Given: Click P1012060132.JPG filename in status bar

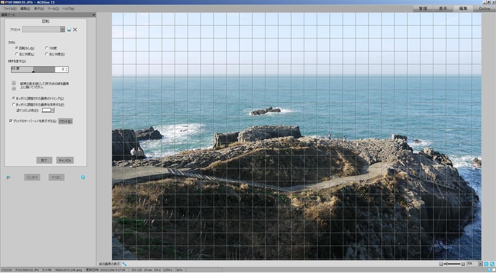Looking at the screenshot, I should [27, 270].
